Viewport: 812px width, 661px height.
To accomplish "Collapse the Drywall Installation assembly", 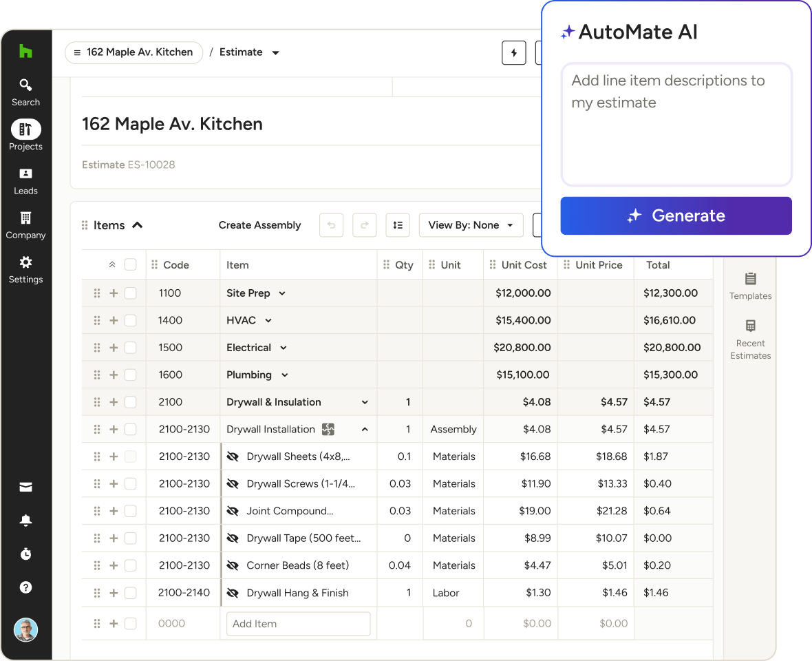I will point(365,430).
